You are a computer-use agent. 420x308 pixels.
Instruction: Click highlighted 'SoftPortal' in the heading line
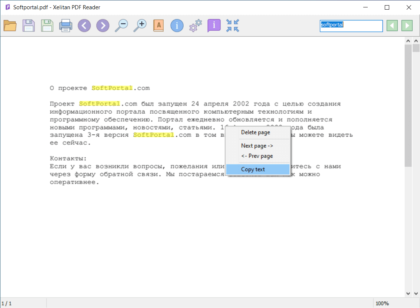(112, 88)
